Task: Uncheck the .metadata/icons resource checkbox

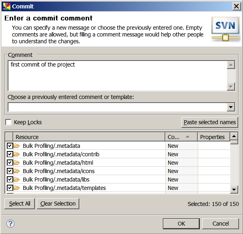Action: [x=10, y=171]
